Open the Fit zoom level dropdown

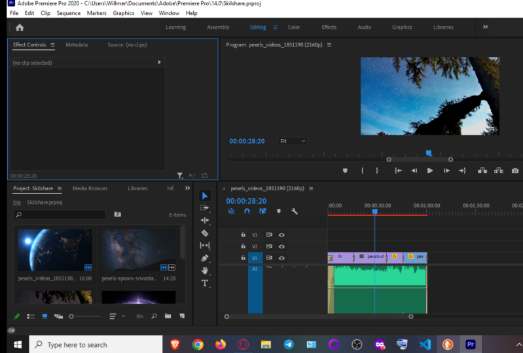(x=292, y=141)
